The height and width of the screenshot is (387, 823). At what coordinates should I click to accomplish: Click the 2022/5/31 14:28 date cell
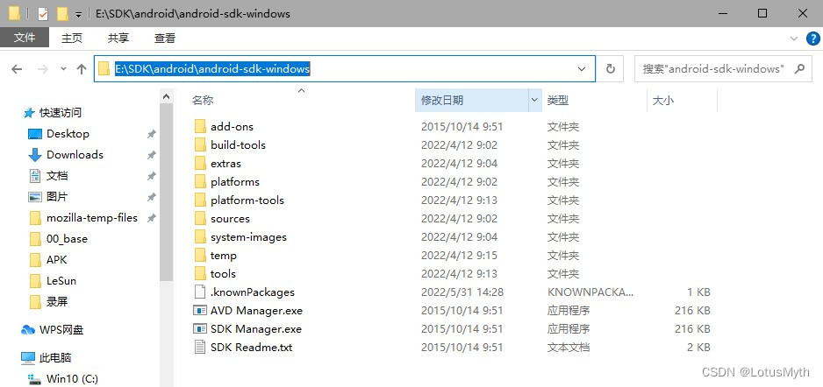tap(462, 292)
